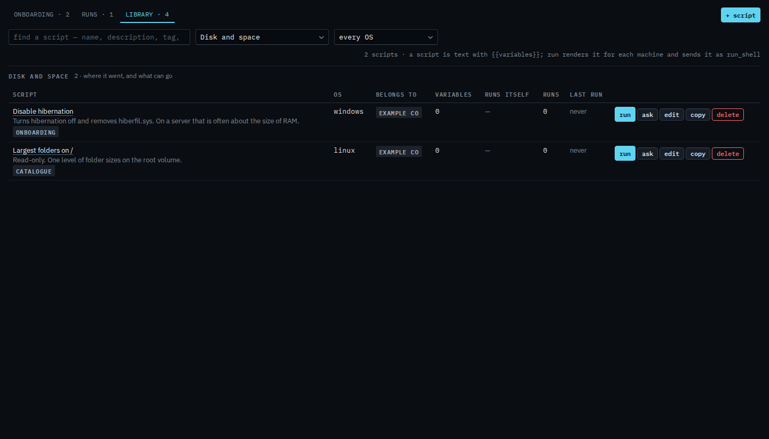Edit the Largest folders on / script
This screenshot has width=769, height=439.
click(x=672, y=154)
